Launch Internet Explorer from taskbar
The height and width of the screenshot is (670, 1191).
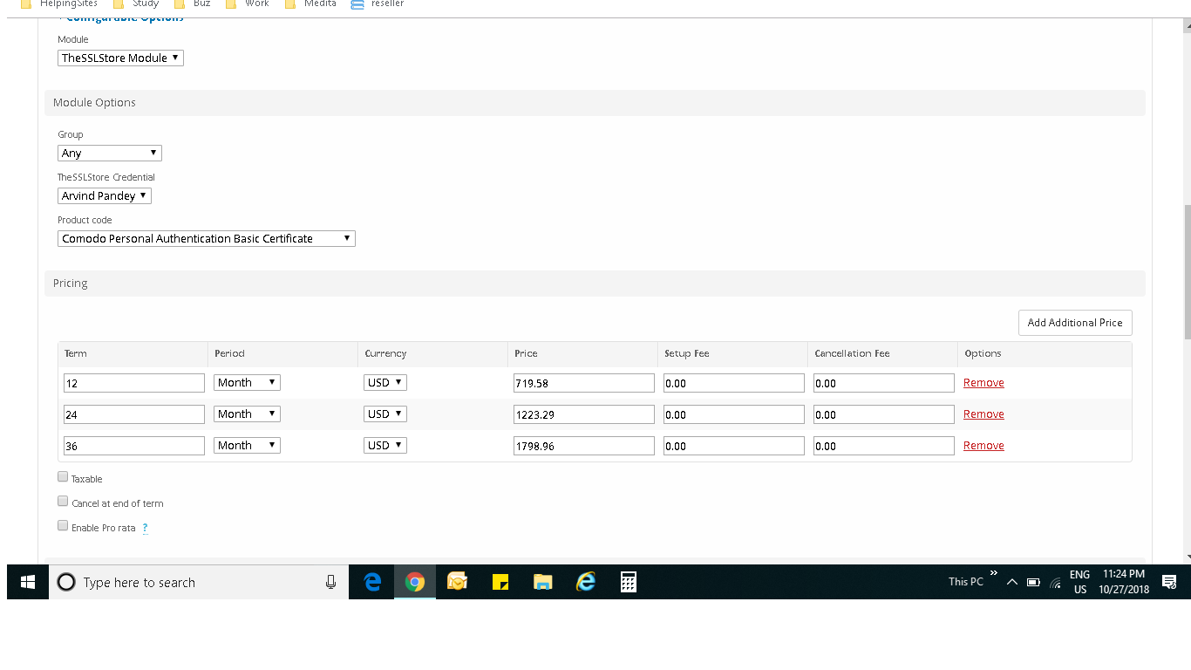click(586, 582)
